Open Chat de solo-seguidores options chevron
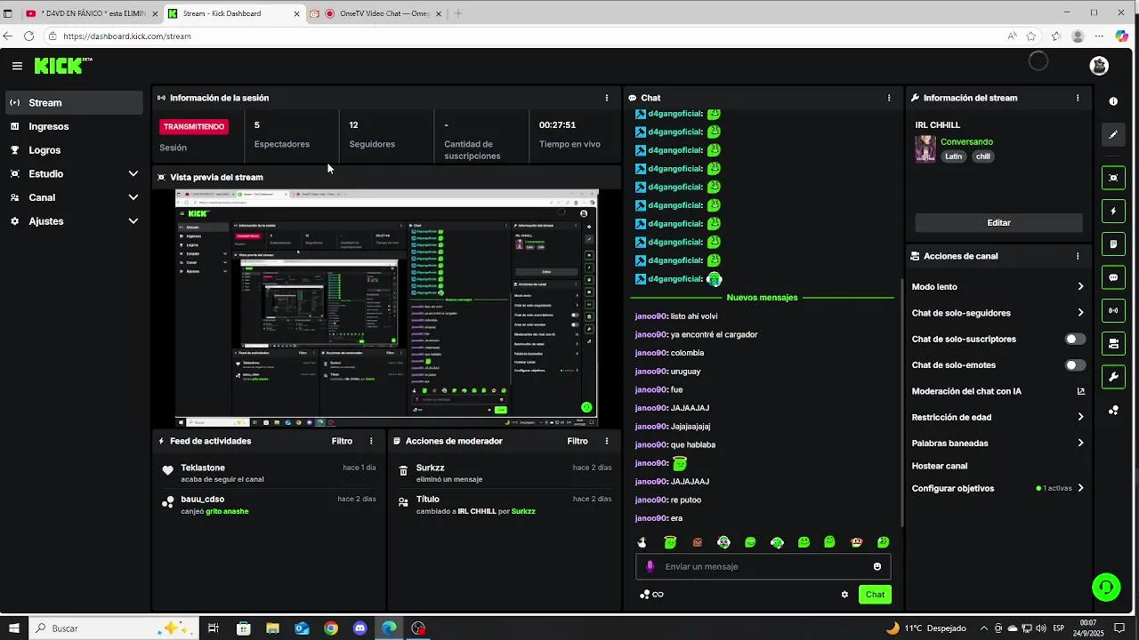 click(1080, 313)
